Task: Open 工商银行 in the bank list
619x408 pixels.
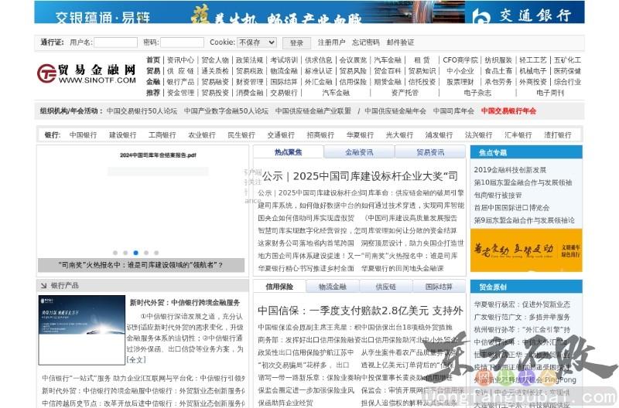Action: pyautogui.click(x=162, y=134)
